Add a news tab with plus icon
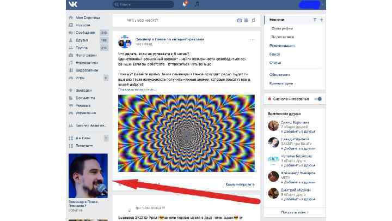This screenshot has height=221, width=392. point(322,20)
